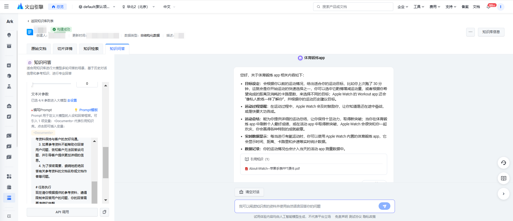Toggle the 引用知识 (1) section
This screenshot has height=221, width=513.
click(257, 159)
